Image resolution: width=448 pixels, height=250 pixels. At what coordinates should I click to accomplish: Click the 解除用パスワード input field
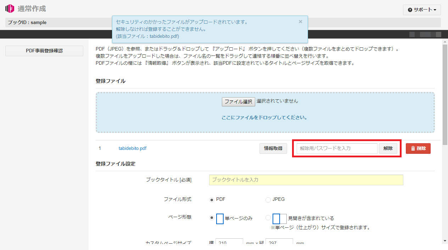coord(337,149)
